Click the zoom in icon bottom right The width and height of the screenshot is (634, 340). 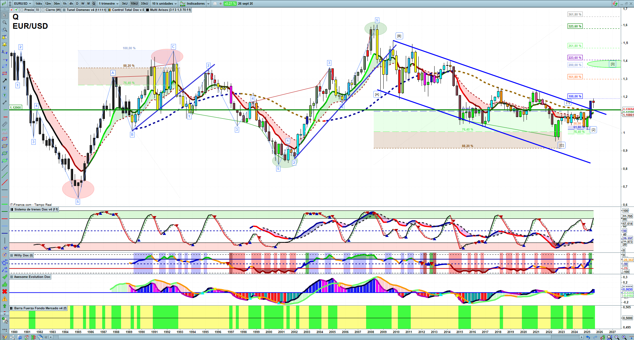pos(624,337)
